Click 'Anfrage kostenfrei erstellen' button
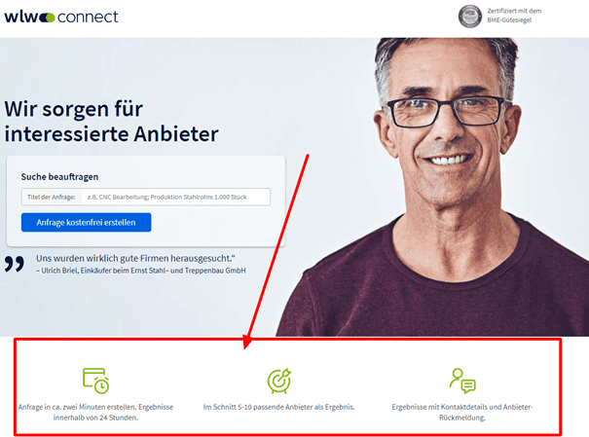 click(x=87, y=223)
